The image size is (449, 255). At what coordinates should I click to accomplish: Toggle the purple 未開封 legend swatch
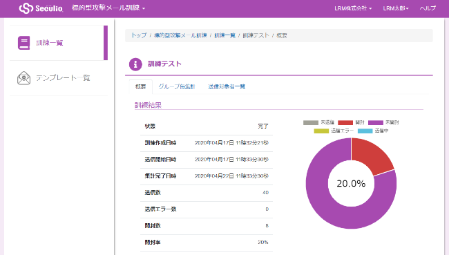(376, 122)
